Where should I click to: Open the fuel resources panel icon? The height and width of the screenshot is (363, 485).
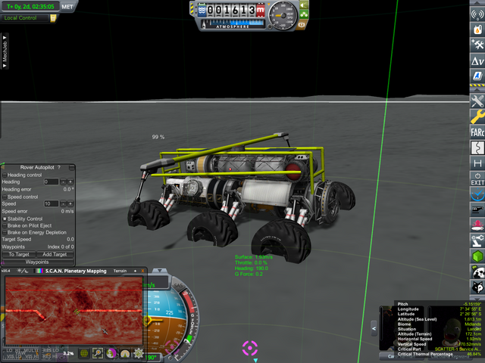pyautogui.click(x=477, y=29)
